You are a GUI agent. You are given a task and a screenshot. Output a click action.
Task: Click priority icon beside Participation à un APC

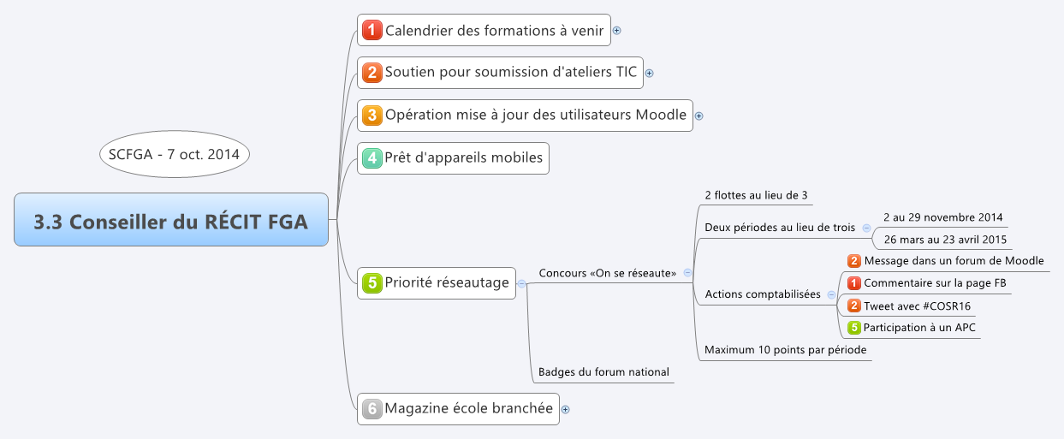pos(853,328)
